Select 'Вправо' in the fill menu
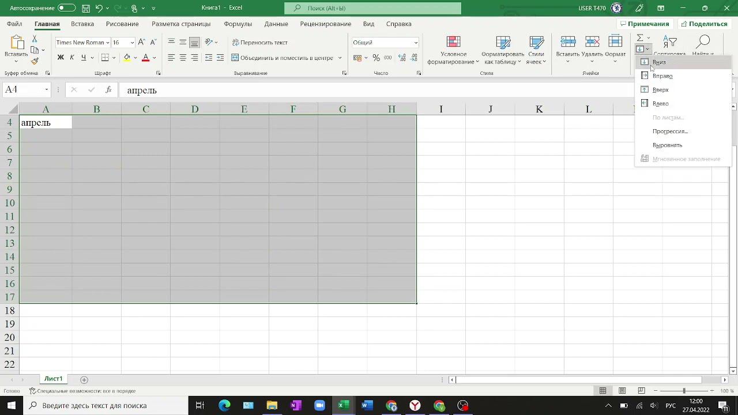738x415 pixels. click(662, 76)
